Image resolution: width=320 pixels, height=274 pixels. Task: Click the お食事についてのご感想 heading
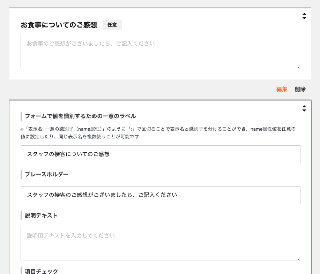pyautogui.click(x=59, y=25)
